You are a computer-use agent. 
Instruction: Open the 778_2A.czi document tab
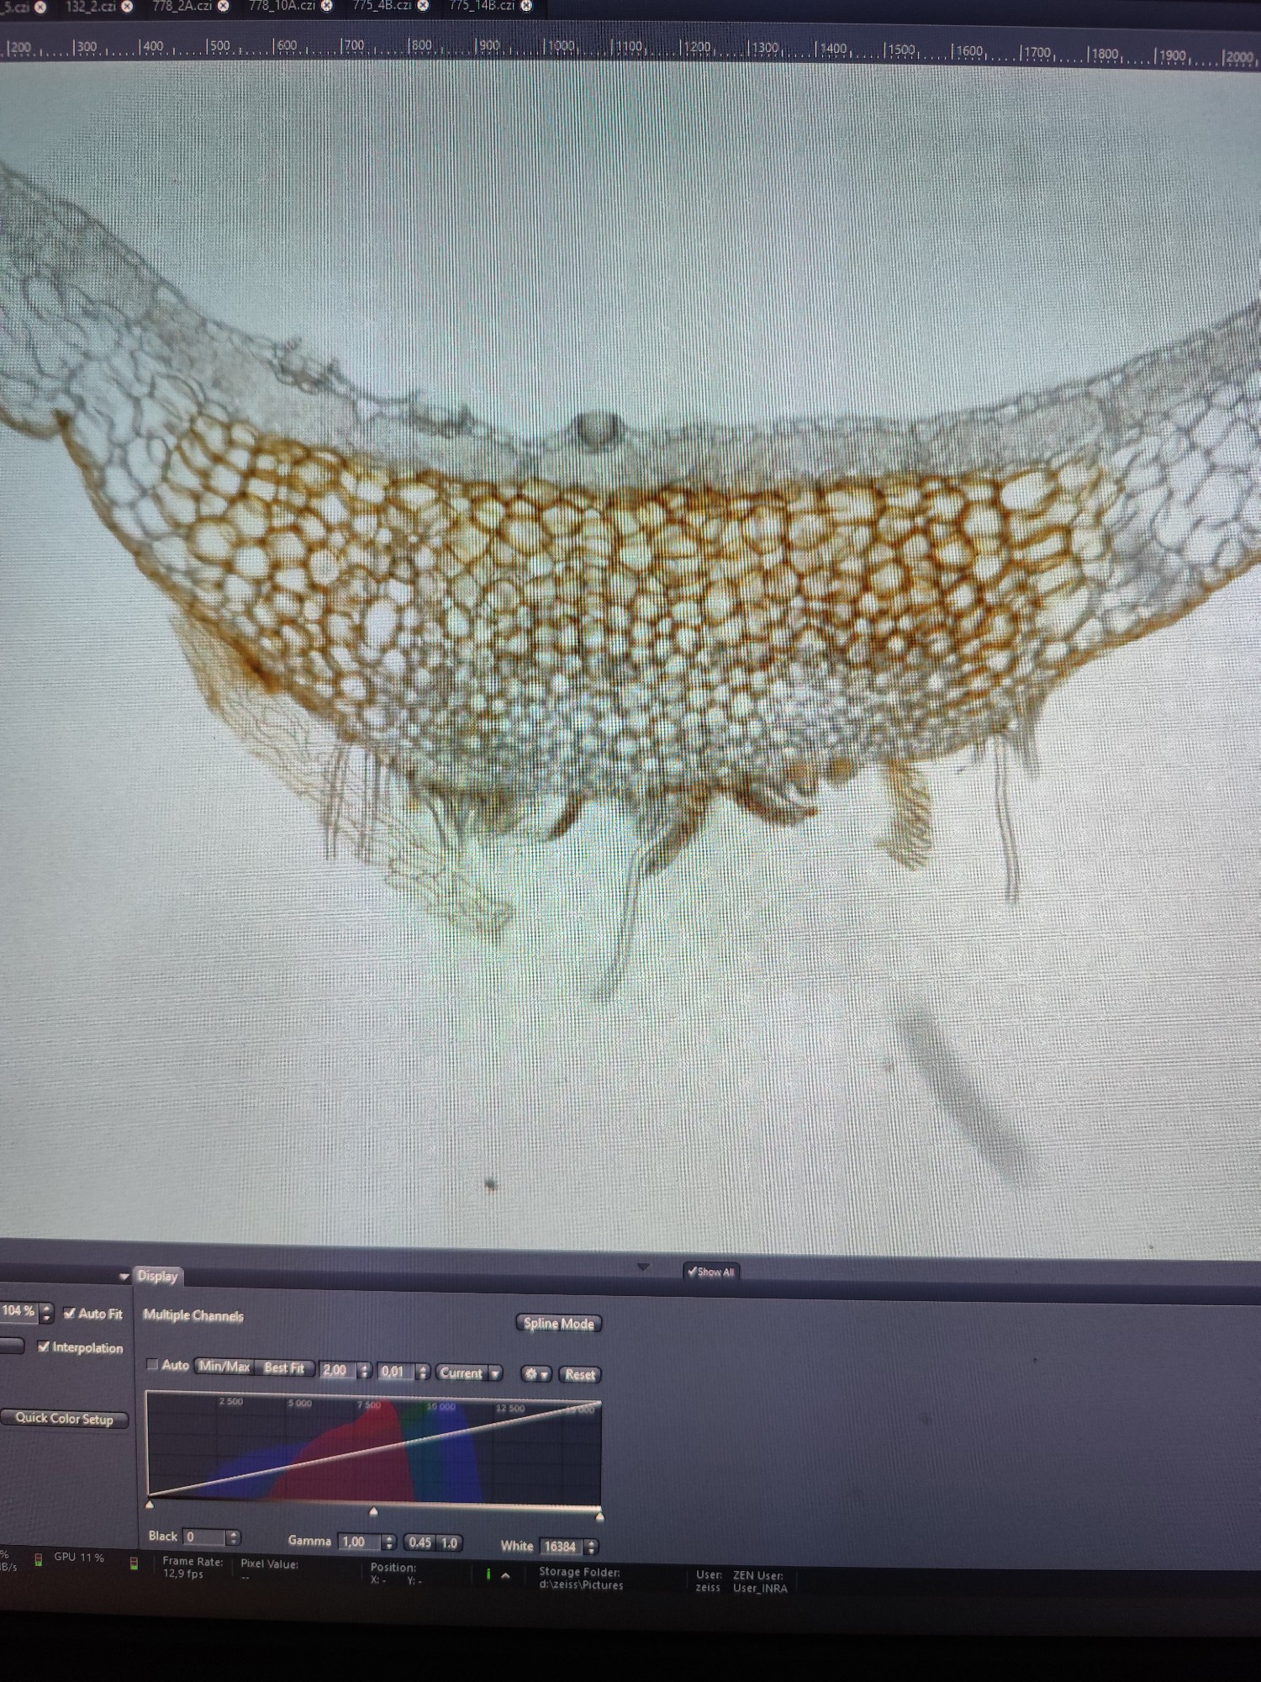[x=182, y=7]
